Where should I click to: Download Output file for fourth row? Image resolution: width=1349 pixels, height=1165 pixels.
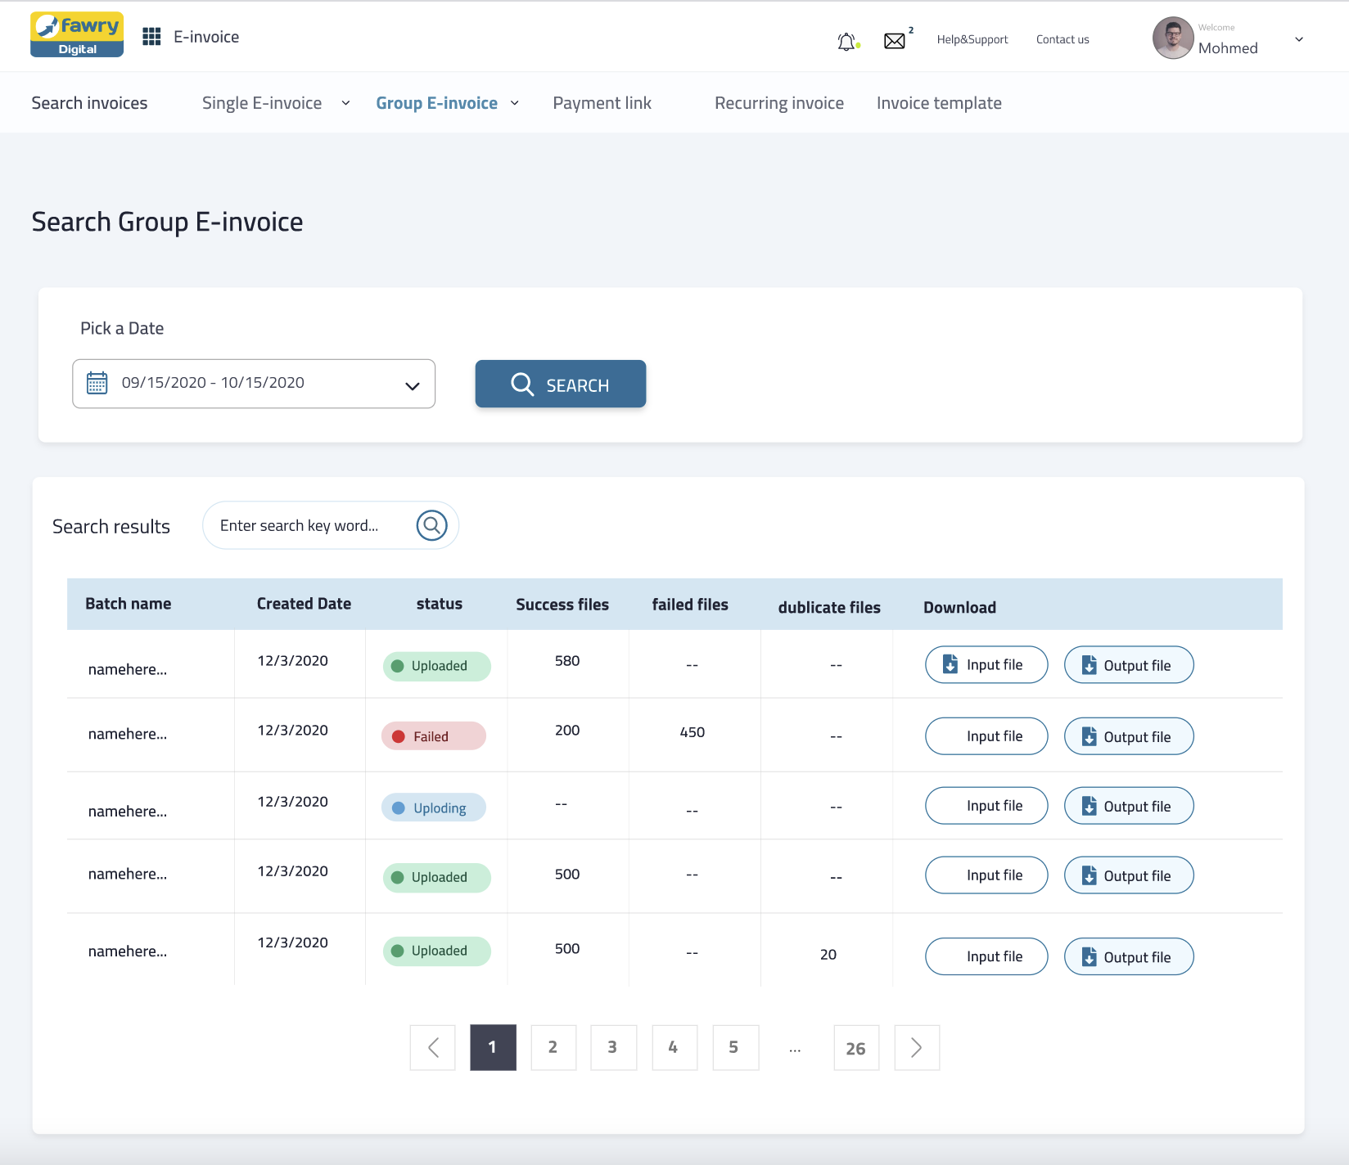(1129, 875)
